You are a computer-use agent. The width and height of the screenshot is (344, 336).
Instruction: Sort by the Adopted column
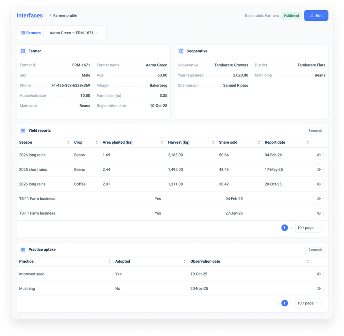(185, 261)
